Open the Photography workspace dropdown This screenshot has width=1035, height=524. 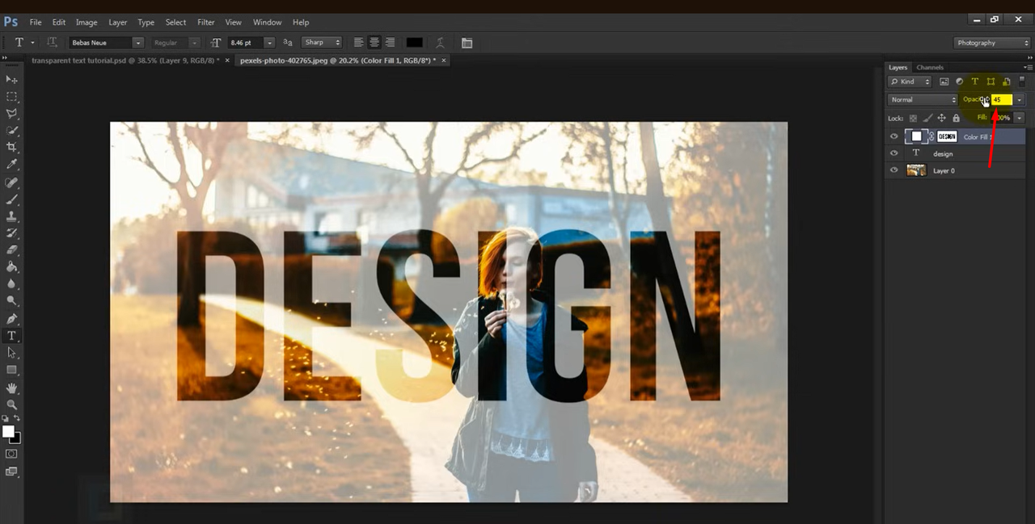pyautogui.click(x=991, y=43)
